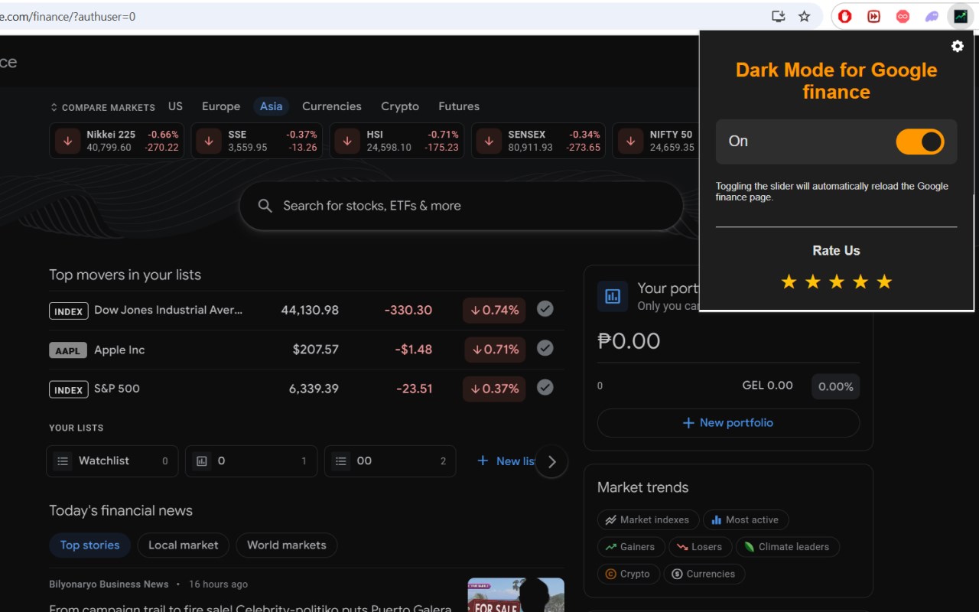Create a New list

tap(506, 461)
